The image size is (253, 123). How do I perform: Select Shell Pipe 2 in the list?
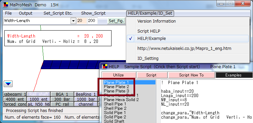tap(115, 108)
